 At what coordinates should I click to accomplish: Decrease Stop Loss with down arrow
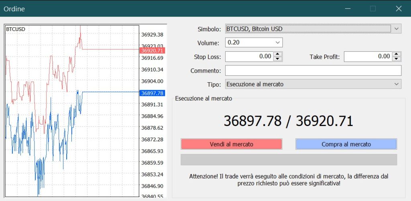click(x=278, y=59)
